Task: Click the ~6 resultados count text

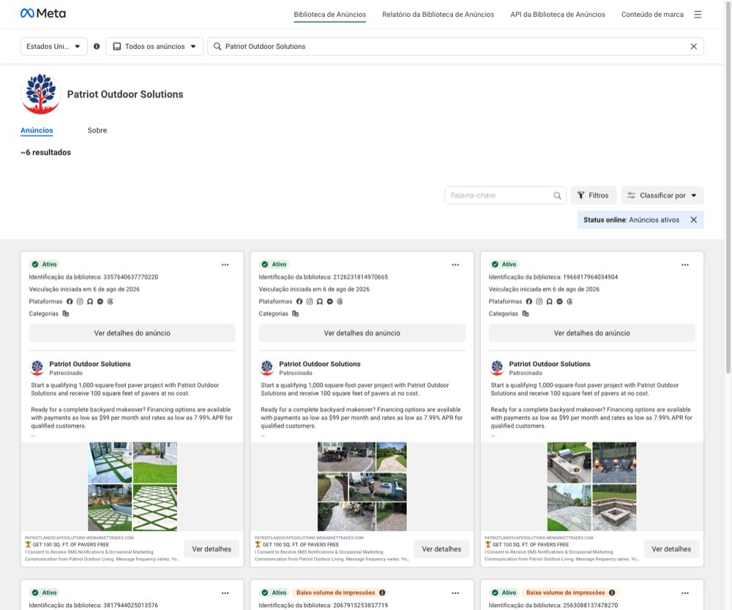Action: pos(45,153)
